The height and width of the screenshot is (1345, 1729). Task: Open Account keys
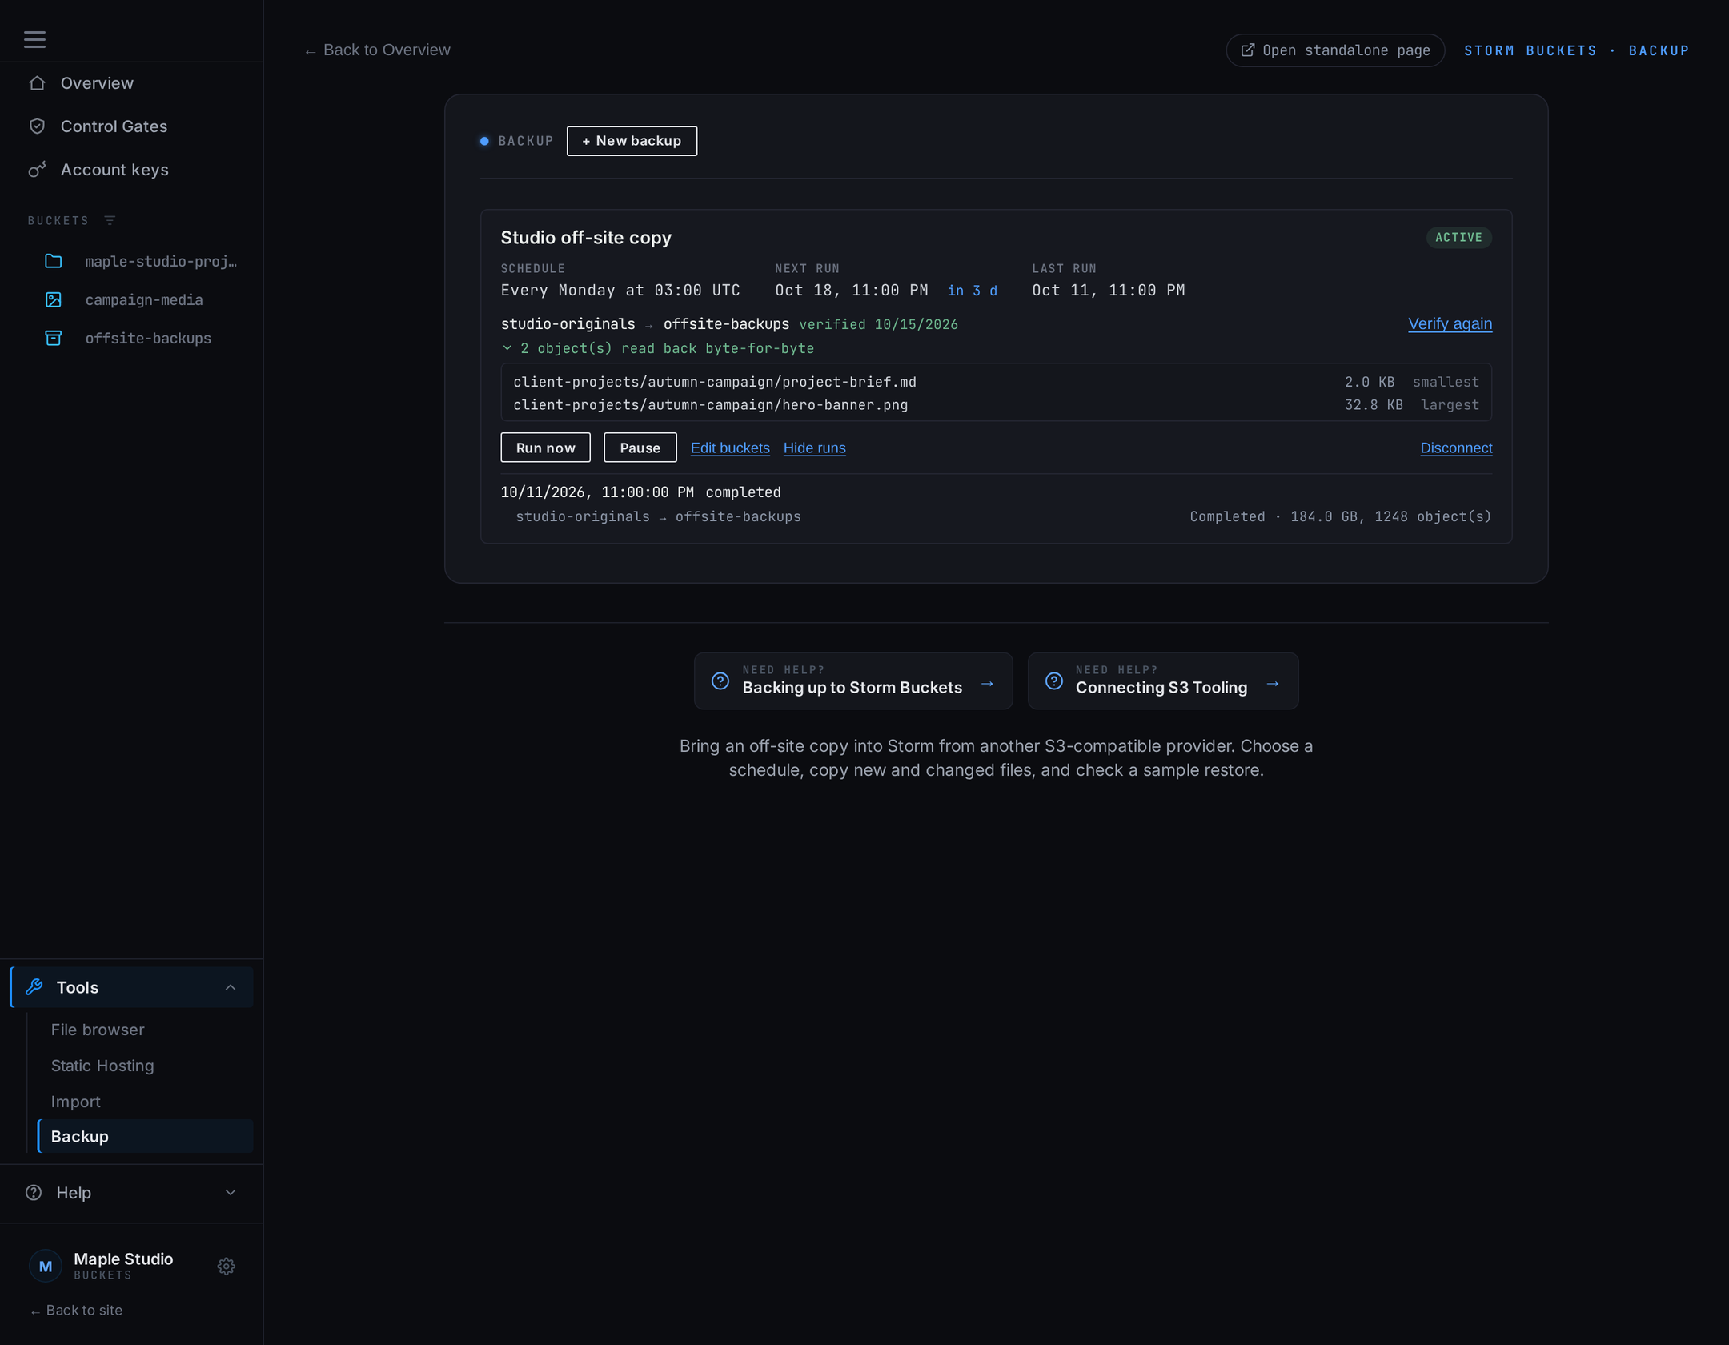114,170
